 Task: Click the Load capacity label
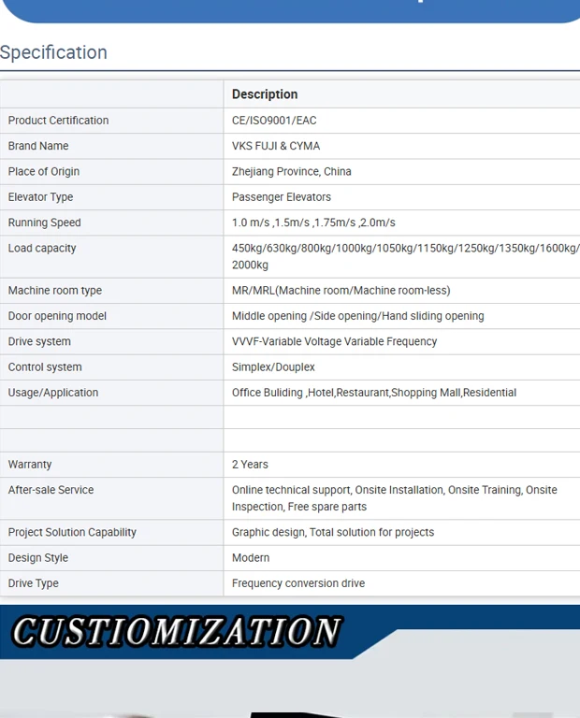pos(42,248)
